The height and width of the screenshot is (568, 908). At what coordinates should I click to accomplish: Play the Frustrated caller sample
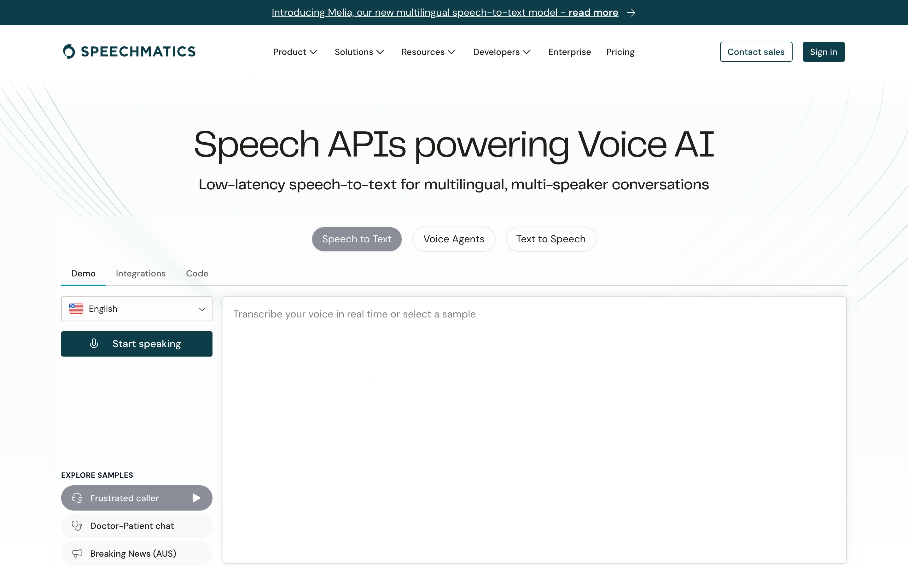tap(196, 498)
